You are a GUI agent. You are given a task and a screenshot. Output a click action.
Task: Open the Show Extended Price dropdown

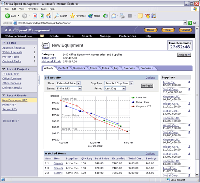pos(78,83)
